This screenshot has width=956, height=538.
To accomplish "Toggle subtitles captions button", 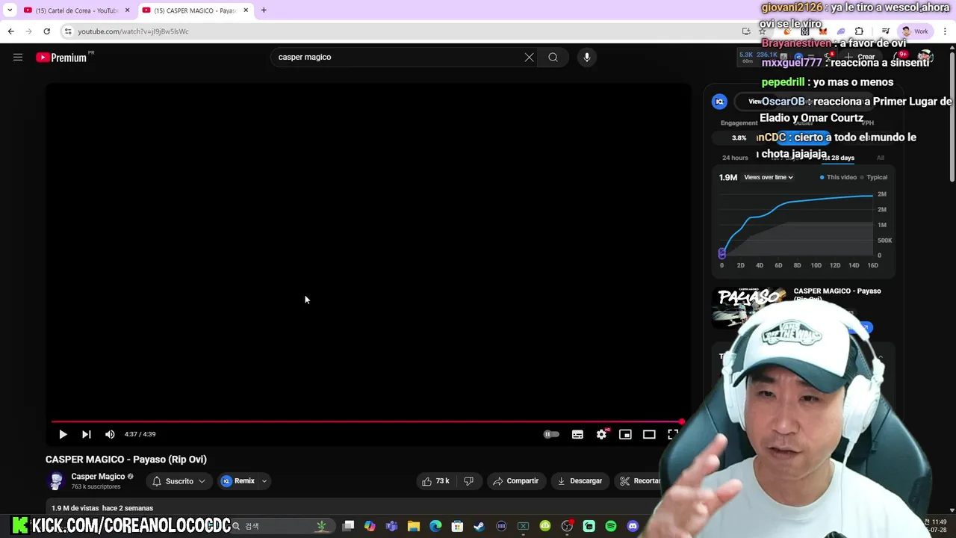I will pos(577,434).
